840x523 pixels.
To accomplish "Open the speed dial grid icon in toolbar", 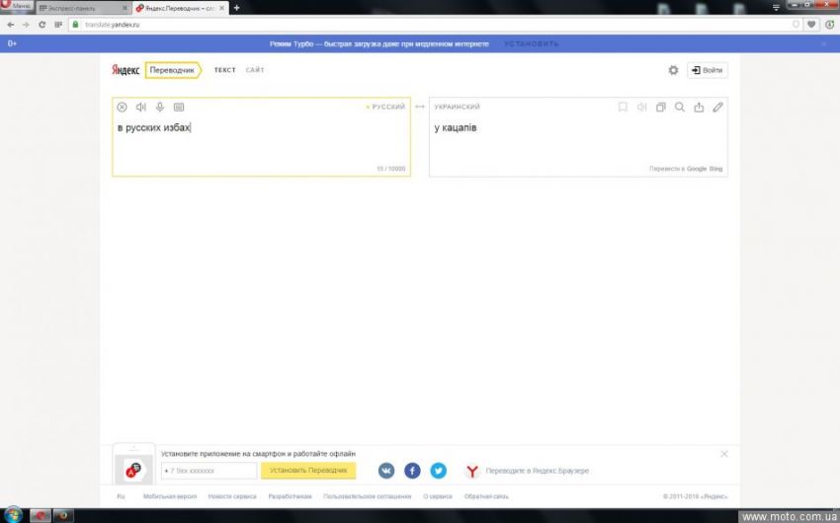I will pos(58,25).
